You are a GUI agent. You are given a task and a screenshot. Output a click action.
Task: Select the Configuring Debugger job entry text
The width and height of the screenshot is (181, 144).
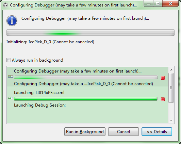pos(78,71)
